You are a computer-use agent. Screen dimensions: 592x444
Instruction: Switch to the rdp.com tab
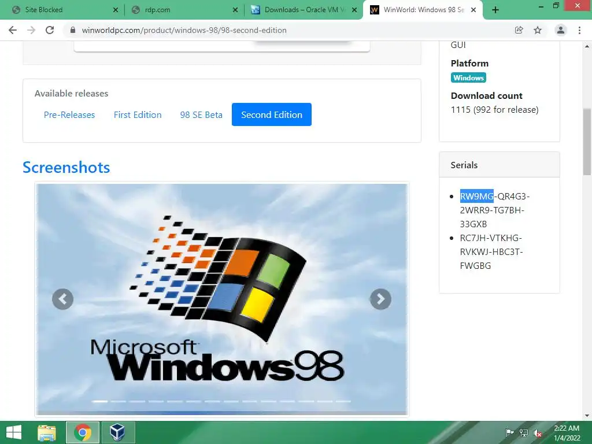pyautogui.click(x=184, y=10)
